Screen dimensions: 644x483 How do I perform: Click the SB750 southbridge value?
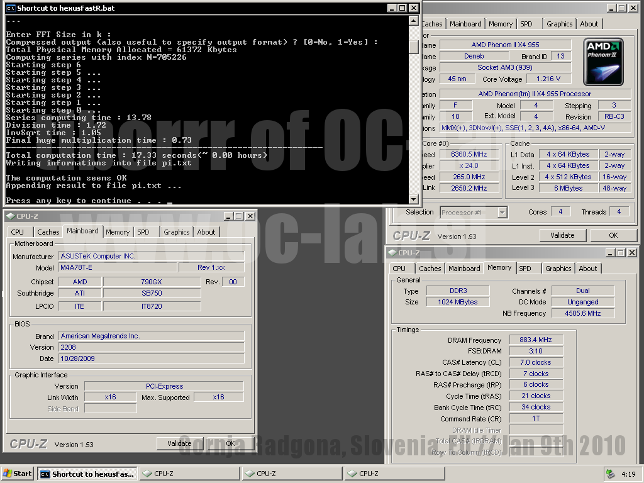152,293
